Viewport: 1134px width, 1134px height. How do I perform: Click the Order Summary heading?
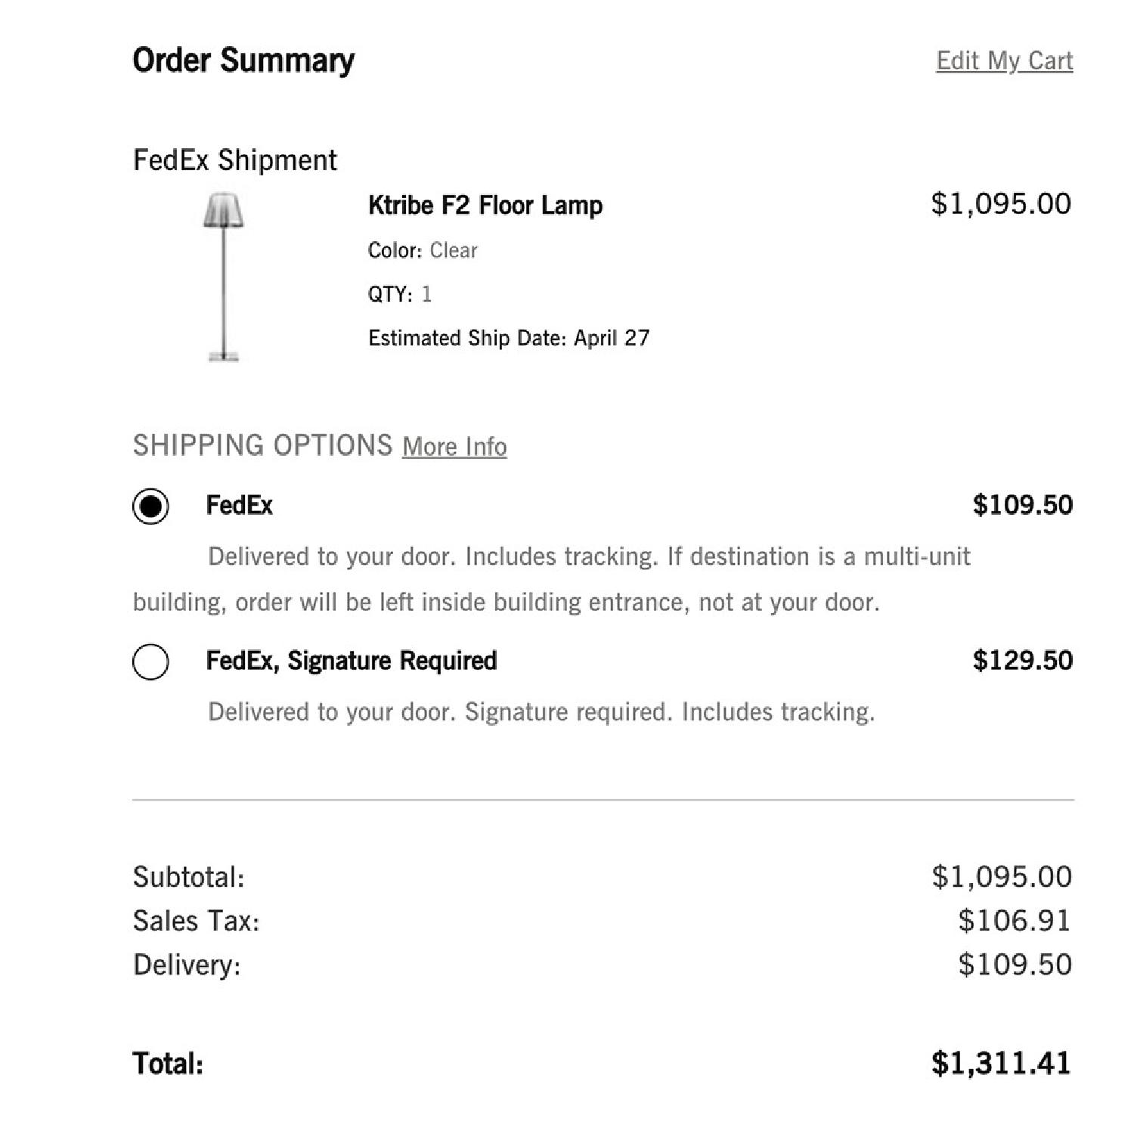243,60
